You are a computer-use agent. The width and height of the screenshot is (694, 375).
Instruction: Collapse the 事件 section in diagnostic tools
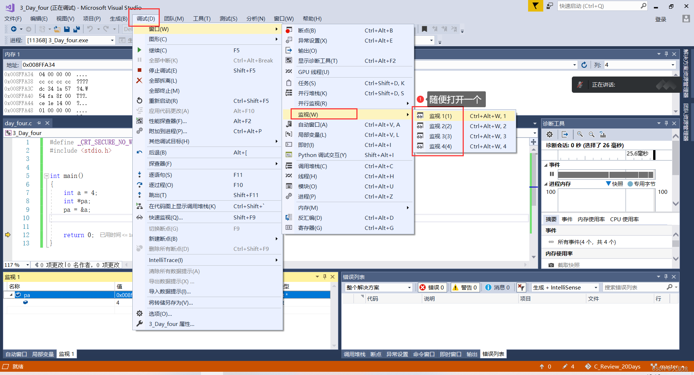[x=546, y=165]
